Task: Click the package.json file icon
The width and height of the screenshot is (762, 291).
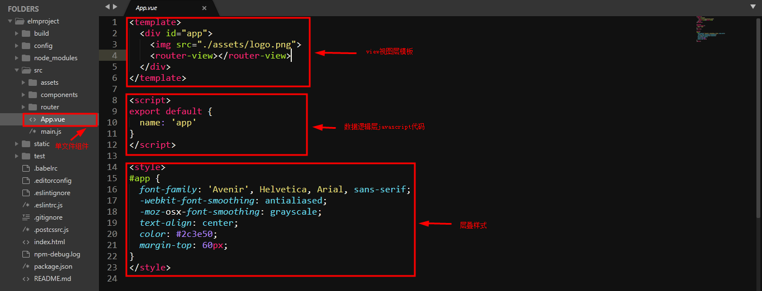Action: tap(26, 266)
